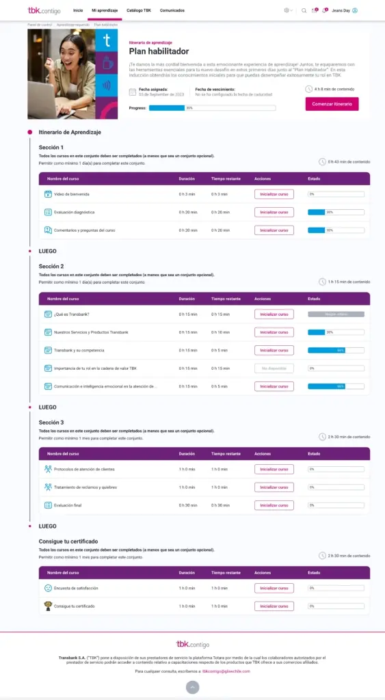Open the messages envelope icon
Viewport: 385px width, 700px height.
point(315,10)
